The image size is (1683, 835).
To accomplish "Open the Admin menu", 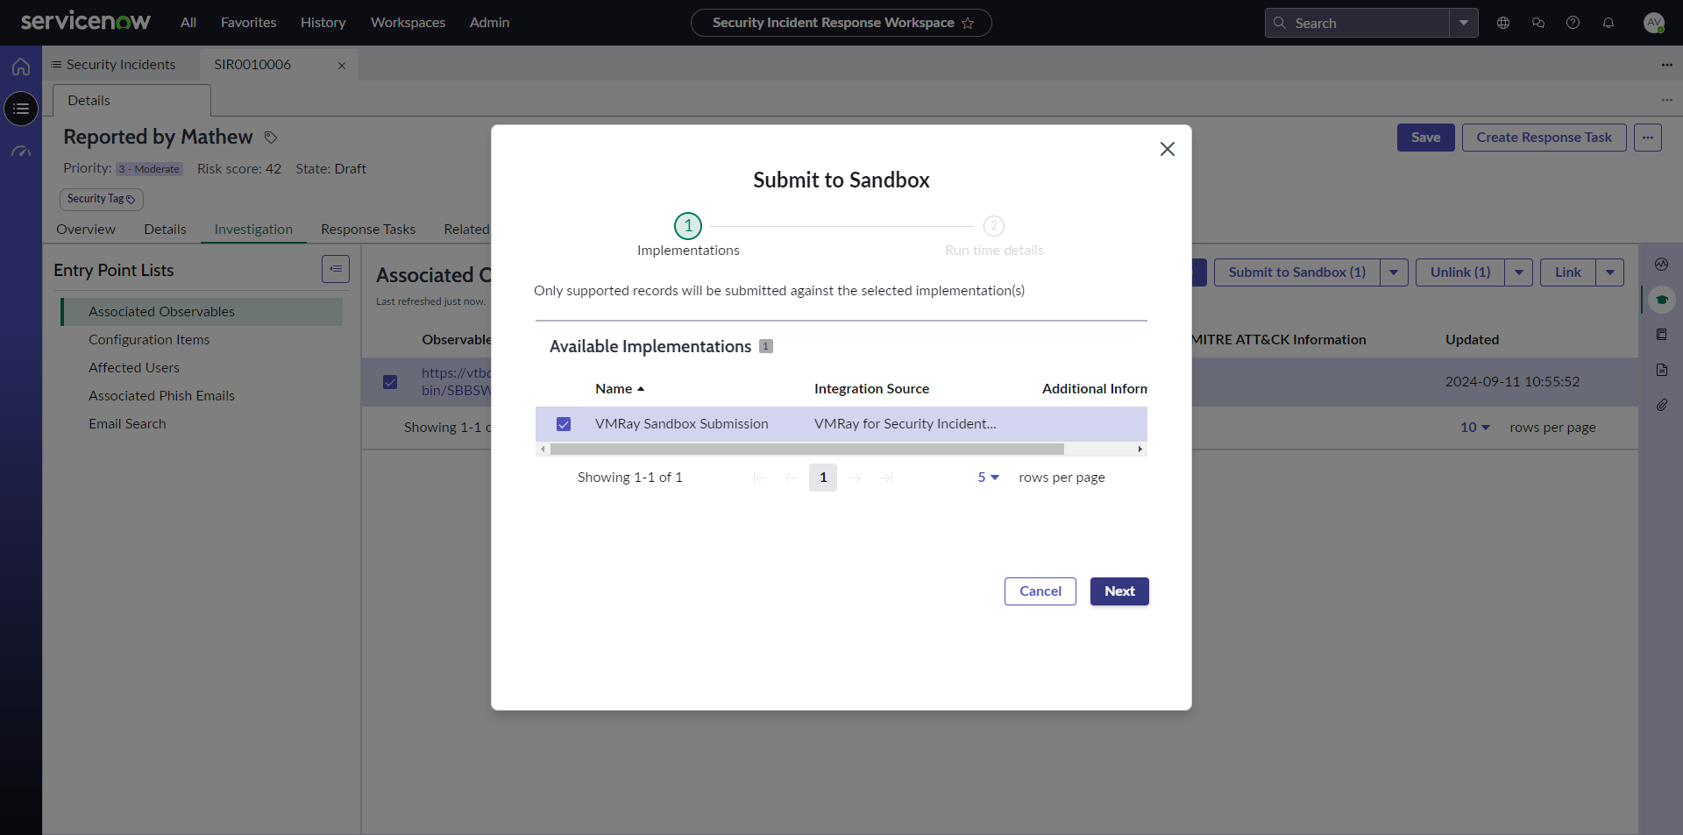I will coord(489,23).
